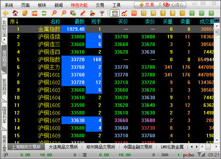Select monthly chart period 月 icon
The image size is (221, 159).
pyautogui.click(x=163, y=13)
